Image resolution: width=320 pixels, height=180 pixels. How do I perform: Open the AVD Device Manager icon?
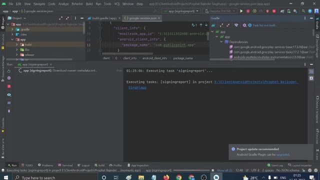tap(289, 11)
